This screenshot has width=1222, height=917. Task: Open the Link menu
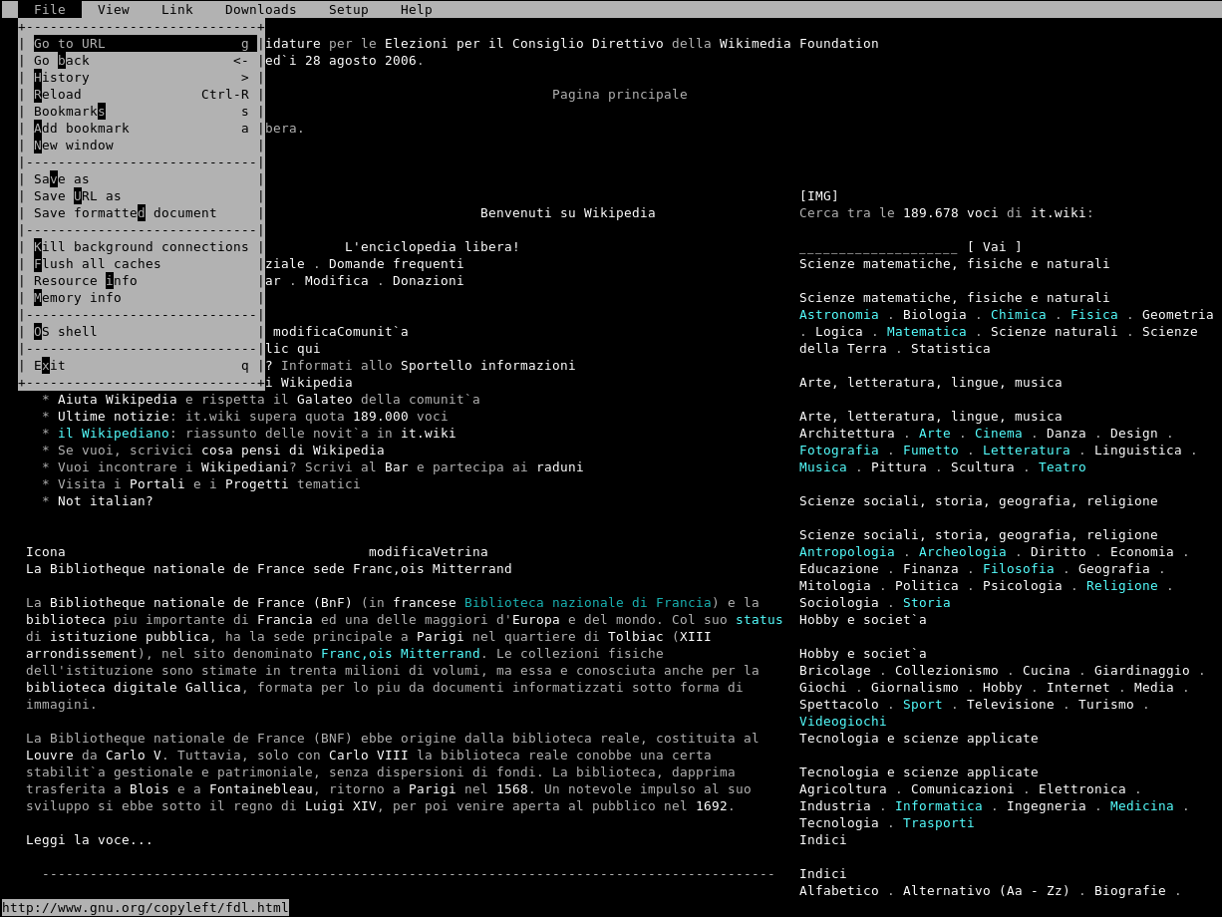[177, 9]
